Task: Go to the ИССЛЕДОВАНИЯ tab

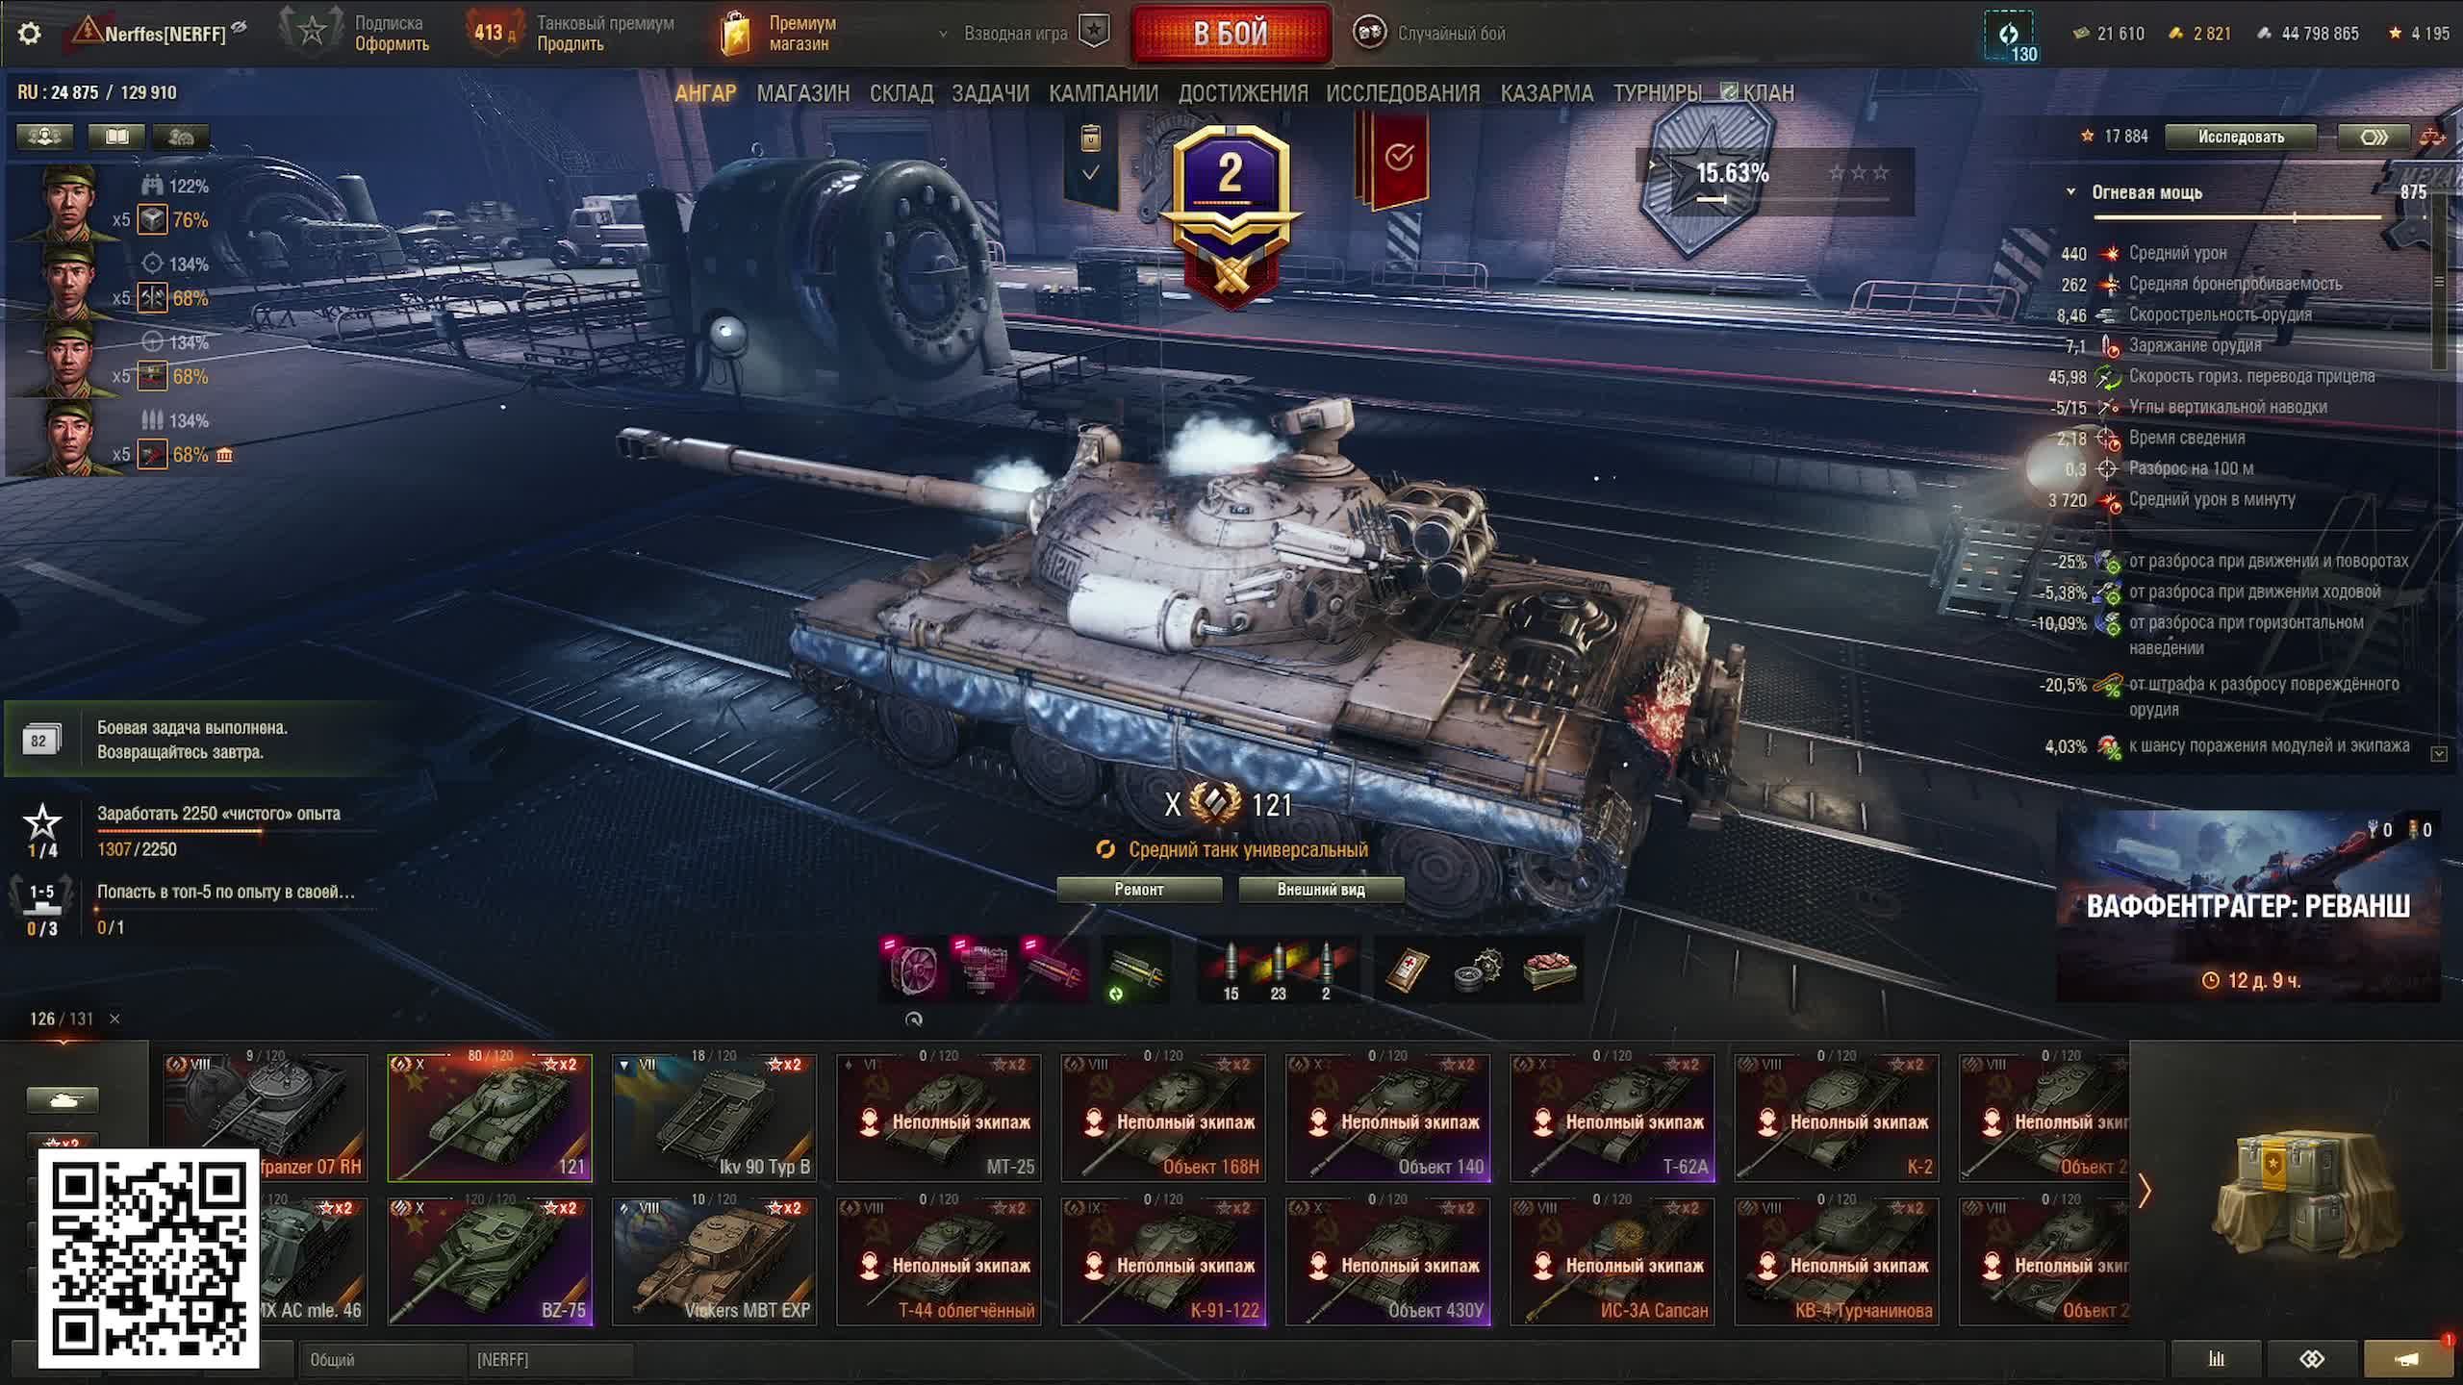Action: 1403,93
